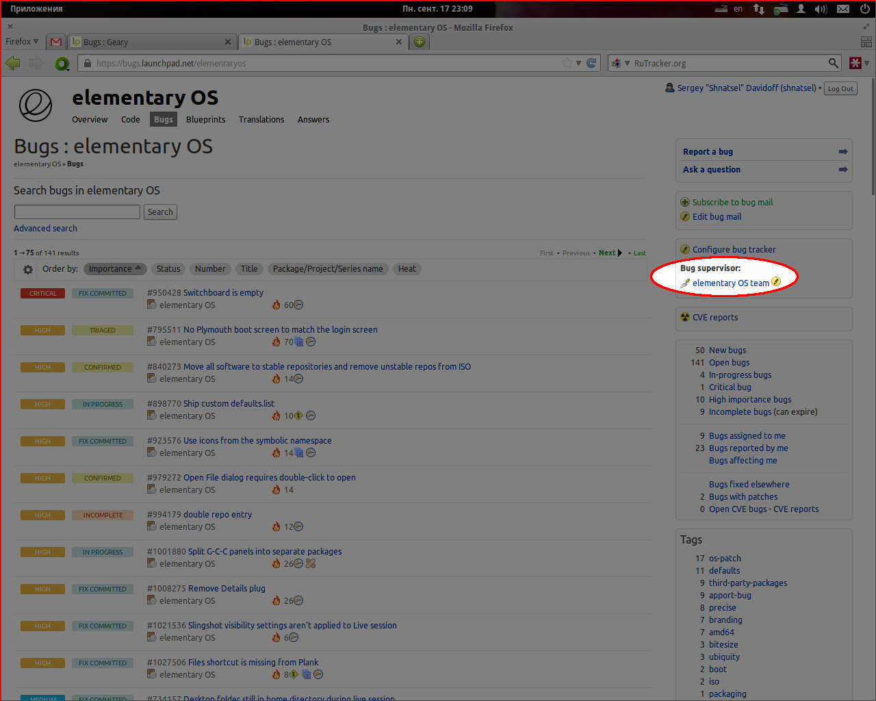Switch to the Blueprints tab
Image resolution: width=876 pixels, height=701 pixels.
pyautogui.click(x=205, y=120)
